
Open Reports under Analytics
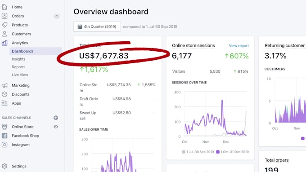point(18,67)
